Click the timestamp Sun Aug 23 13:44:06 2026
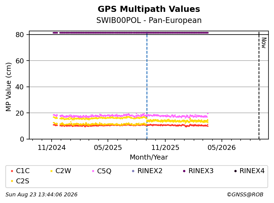This screenshot has height=203, width=274. click(41, 195)
